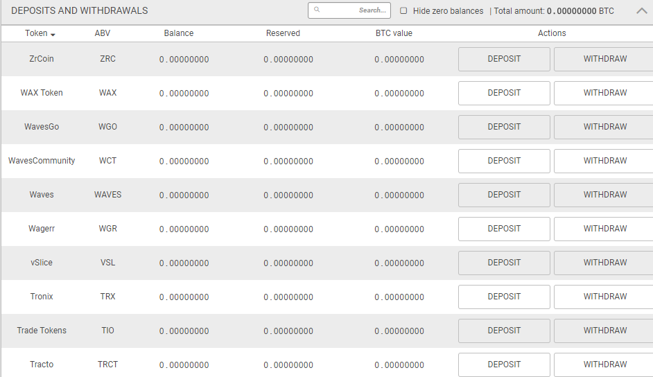Enable Hide zero balances checkbox
The height and width of the screenshot is (377, 653).
404,11
